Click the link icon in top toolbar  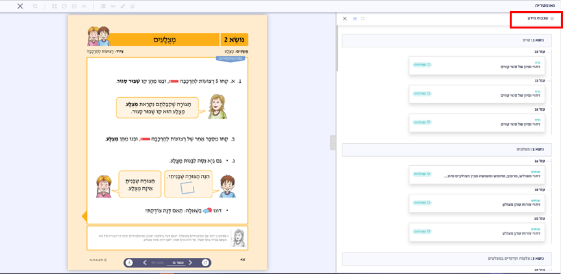coord(113,6)
